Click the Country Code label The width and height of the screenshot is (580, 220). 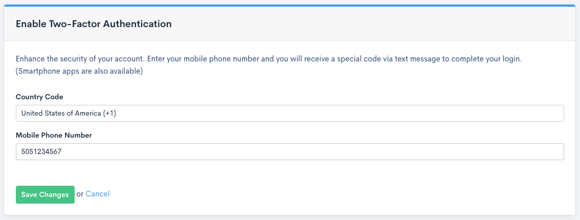click(39, 97)
